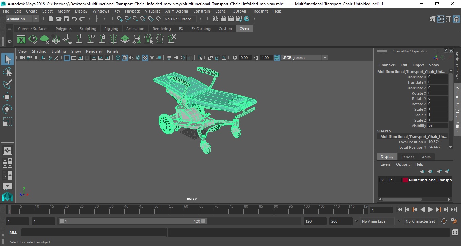
Task: Undo the last action
Action: (x=74, y=19)
